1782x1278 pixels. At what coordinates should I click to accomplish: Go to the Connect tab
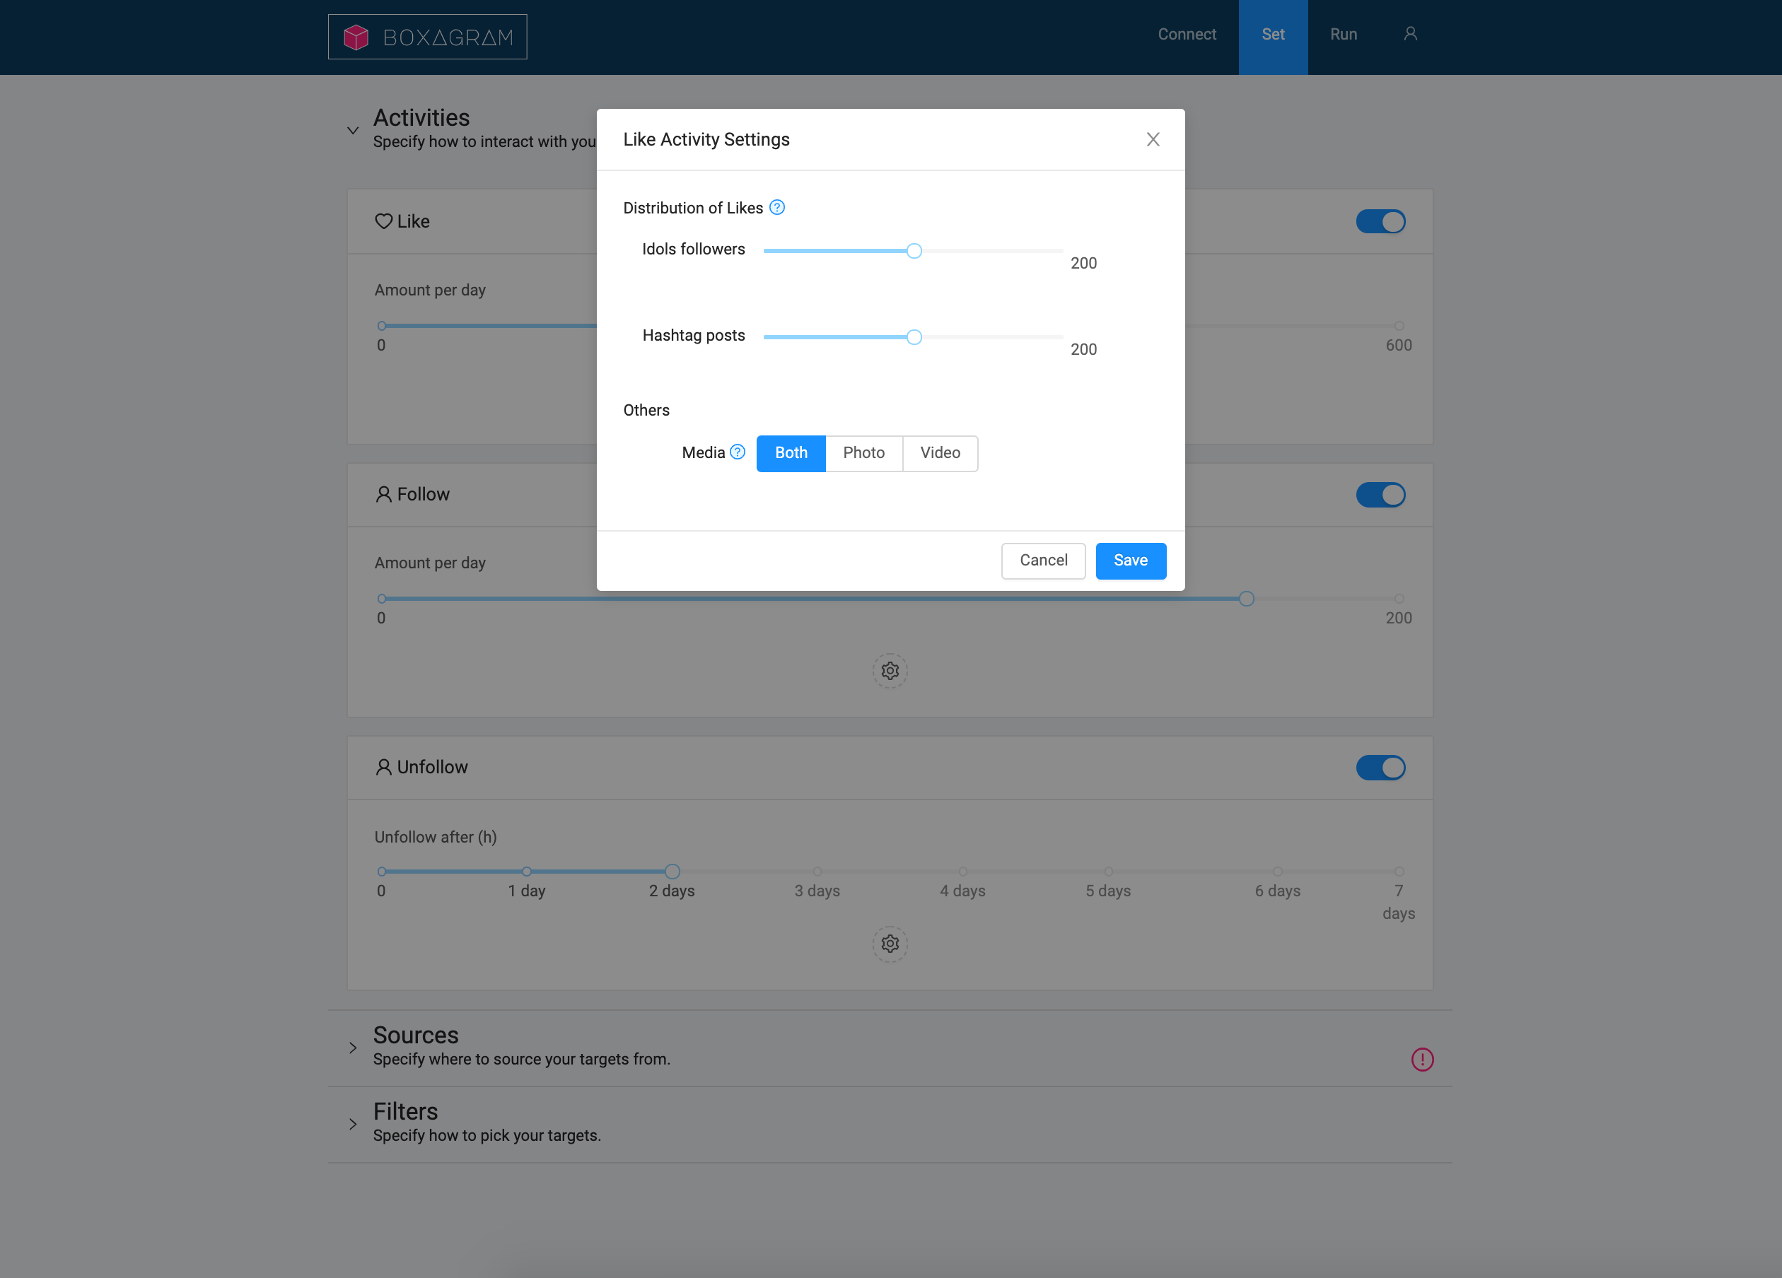pos(1187,35)
